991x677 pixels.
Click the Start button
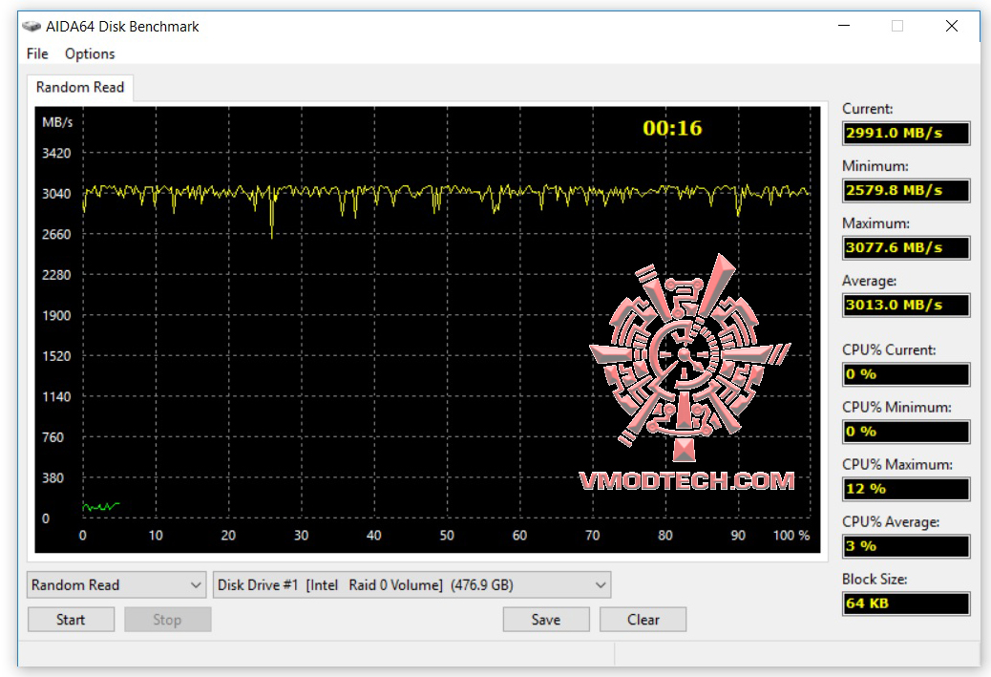tap(71, 620)
